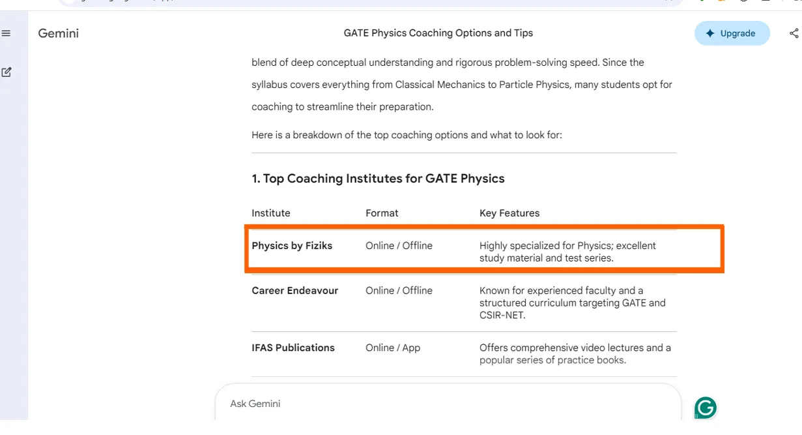Click the Online / App format cell

point(393,348)
